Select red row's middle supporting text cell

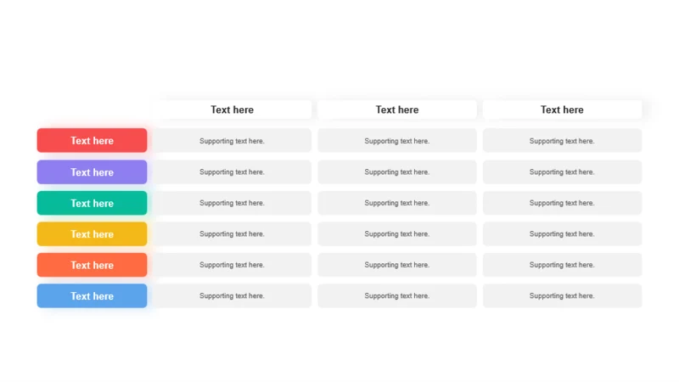[x=397, y=140]
